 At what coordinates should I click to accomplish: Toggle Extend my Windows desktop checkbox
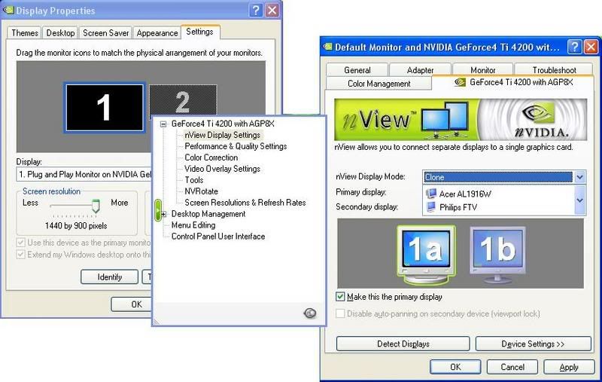[x=21, y=255]
